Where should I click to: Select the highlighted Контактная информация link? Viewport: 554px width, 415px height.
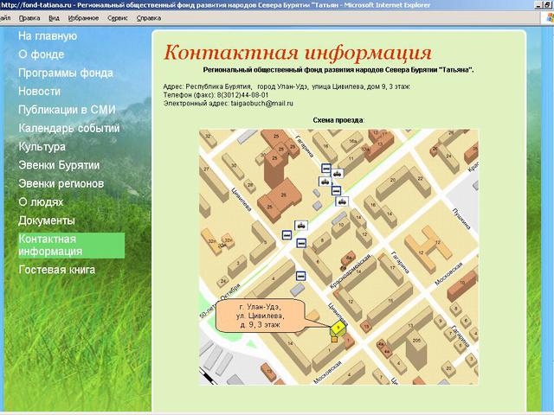click(71, 246)
